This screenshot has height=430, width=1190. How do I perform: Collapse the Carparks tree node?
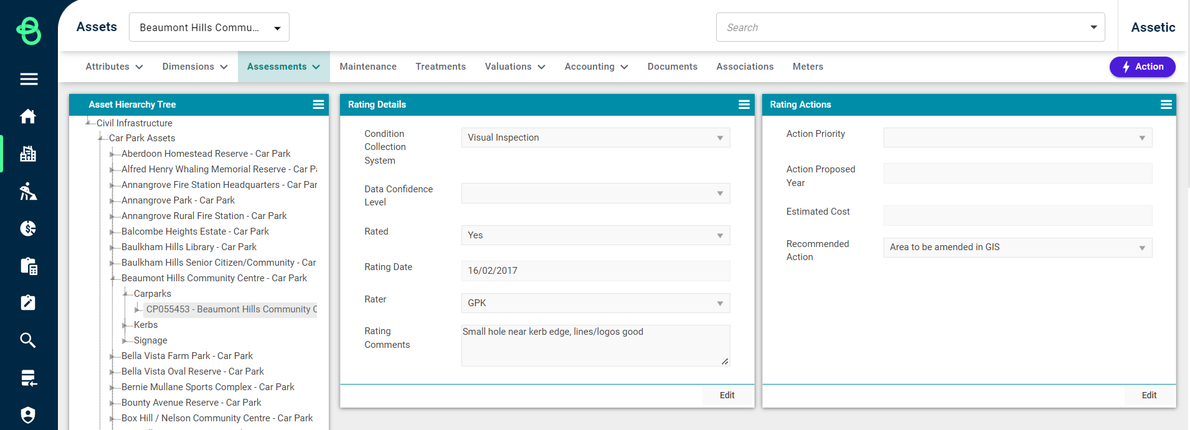point(125,293)
